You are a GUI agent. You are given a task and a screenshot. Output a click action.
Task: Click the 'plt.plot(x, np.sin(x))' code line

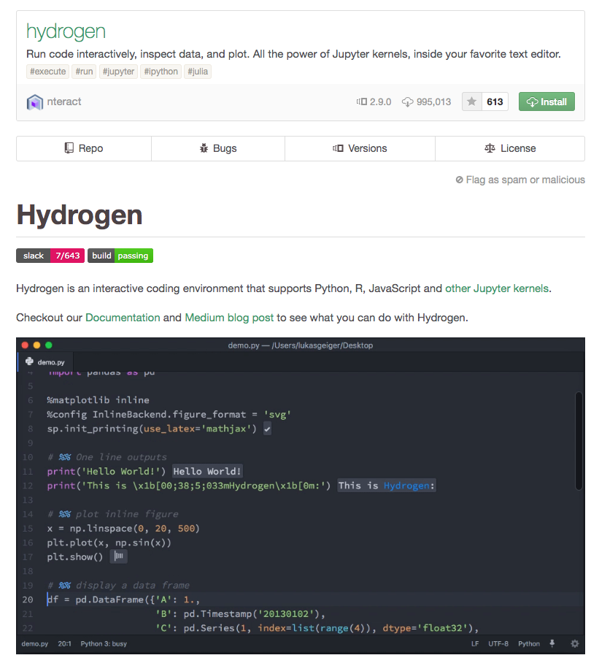pos(109,543)
